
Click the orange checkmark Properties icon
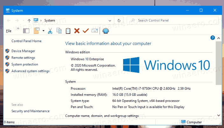[86, 31]
